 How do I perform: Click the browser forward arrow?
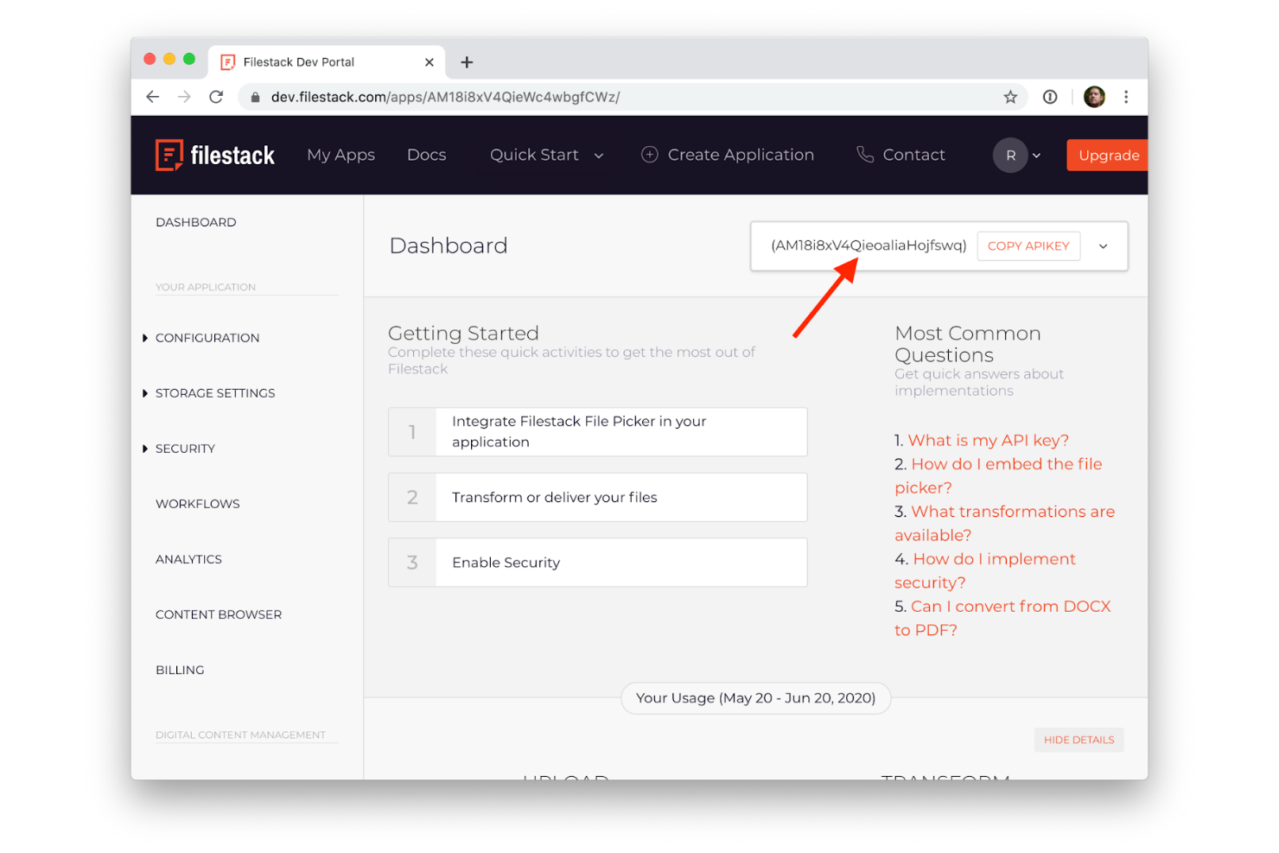coord(184,97)
